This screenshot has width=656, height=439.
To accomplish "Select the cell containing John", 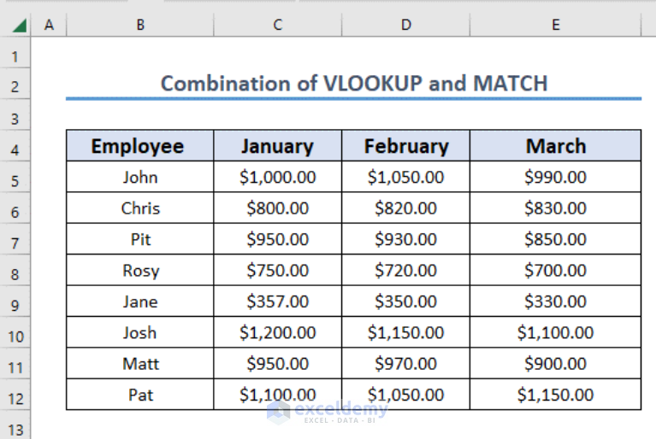I will (139, 177).
